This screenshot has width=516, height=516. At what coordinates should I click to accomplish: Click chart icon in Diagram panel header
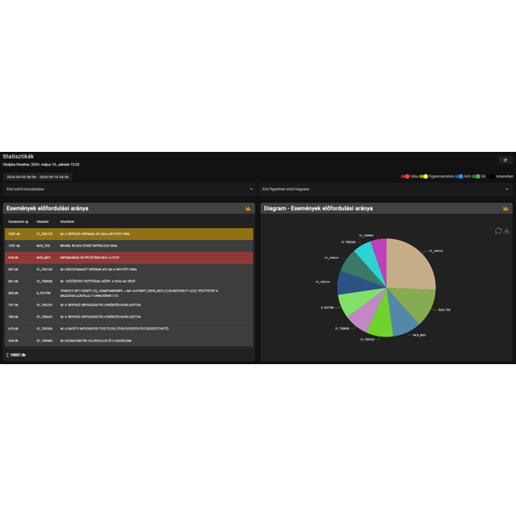point(505,208)
